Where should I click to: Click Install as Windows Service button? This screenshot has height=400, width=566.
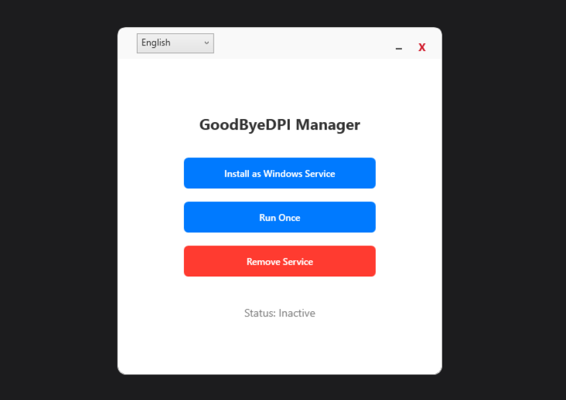[x=279, y=173]
